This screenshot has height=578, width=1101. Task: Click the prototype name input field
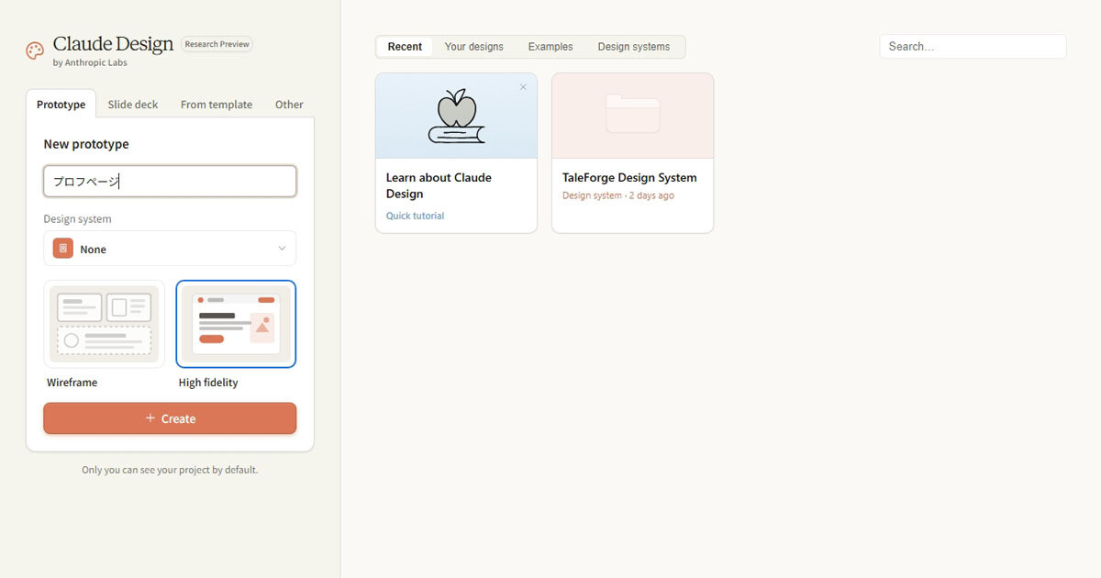click(x=170, y=181)
